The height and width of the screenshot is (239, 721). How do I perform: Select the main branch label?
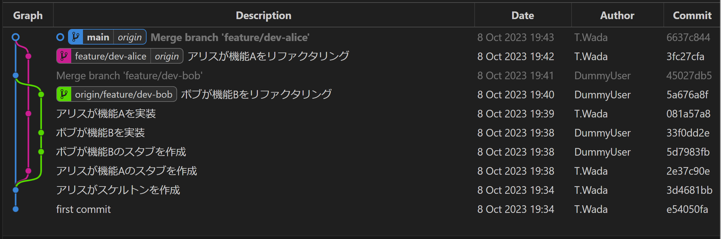click(98, 37)
